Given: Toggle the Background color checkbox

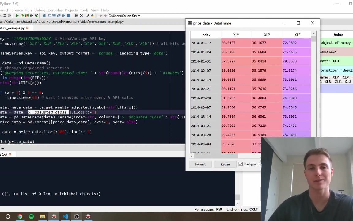Looking at the screenshot, I should pyautogui.click(x=241, y=164).
